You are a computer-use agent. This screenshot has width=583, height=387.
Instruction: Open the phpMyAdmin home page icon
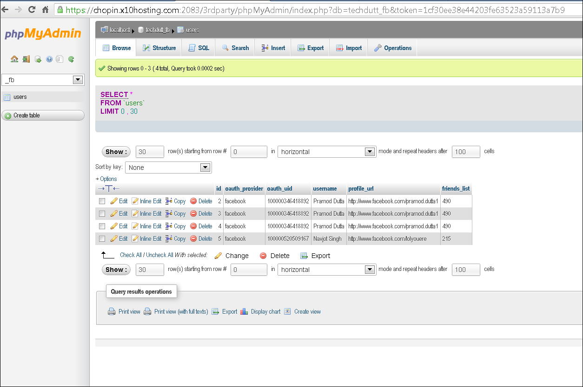[14, 59]
